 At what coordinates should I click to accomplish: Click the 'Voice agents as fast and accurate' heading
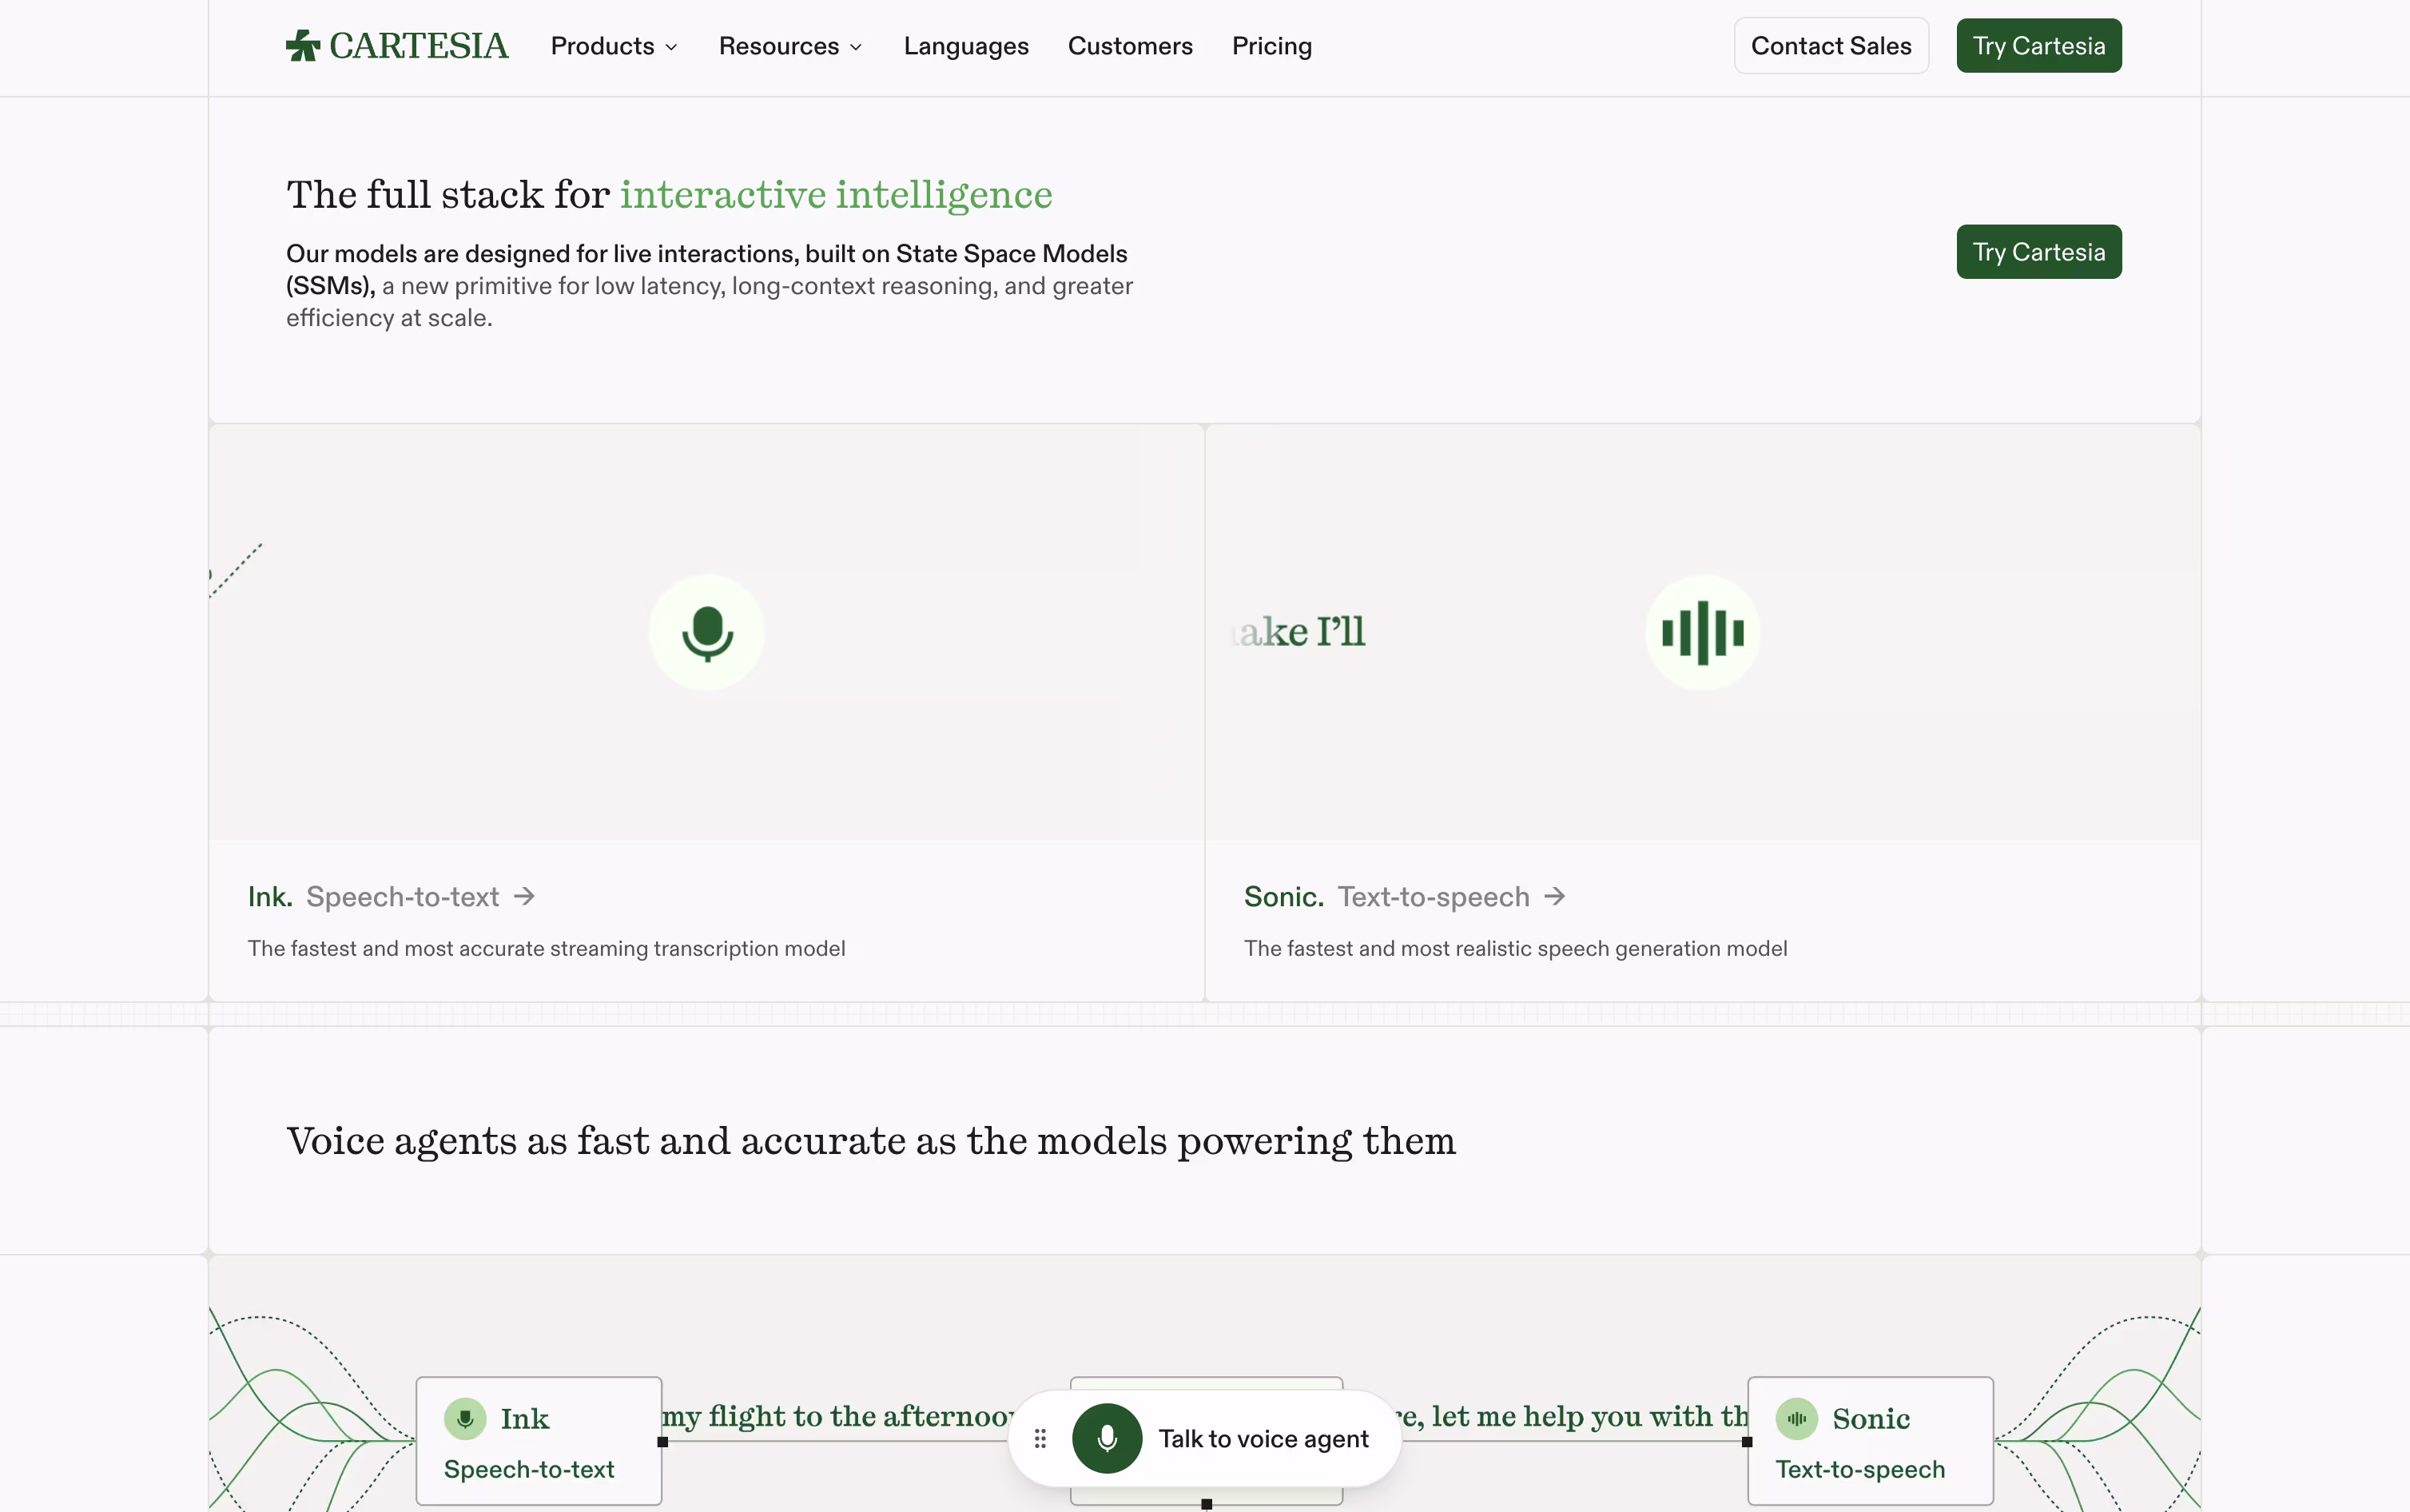click(x=871, y=1141)
